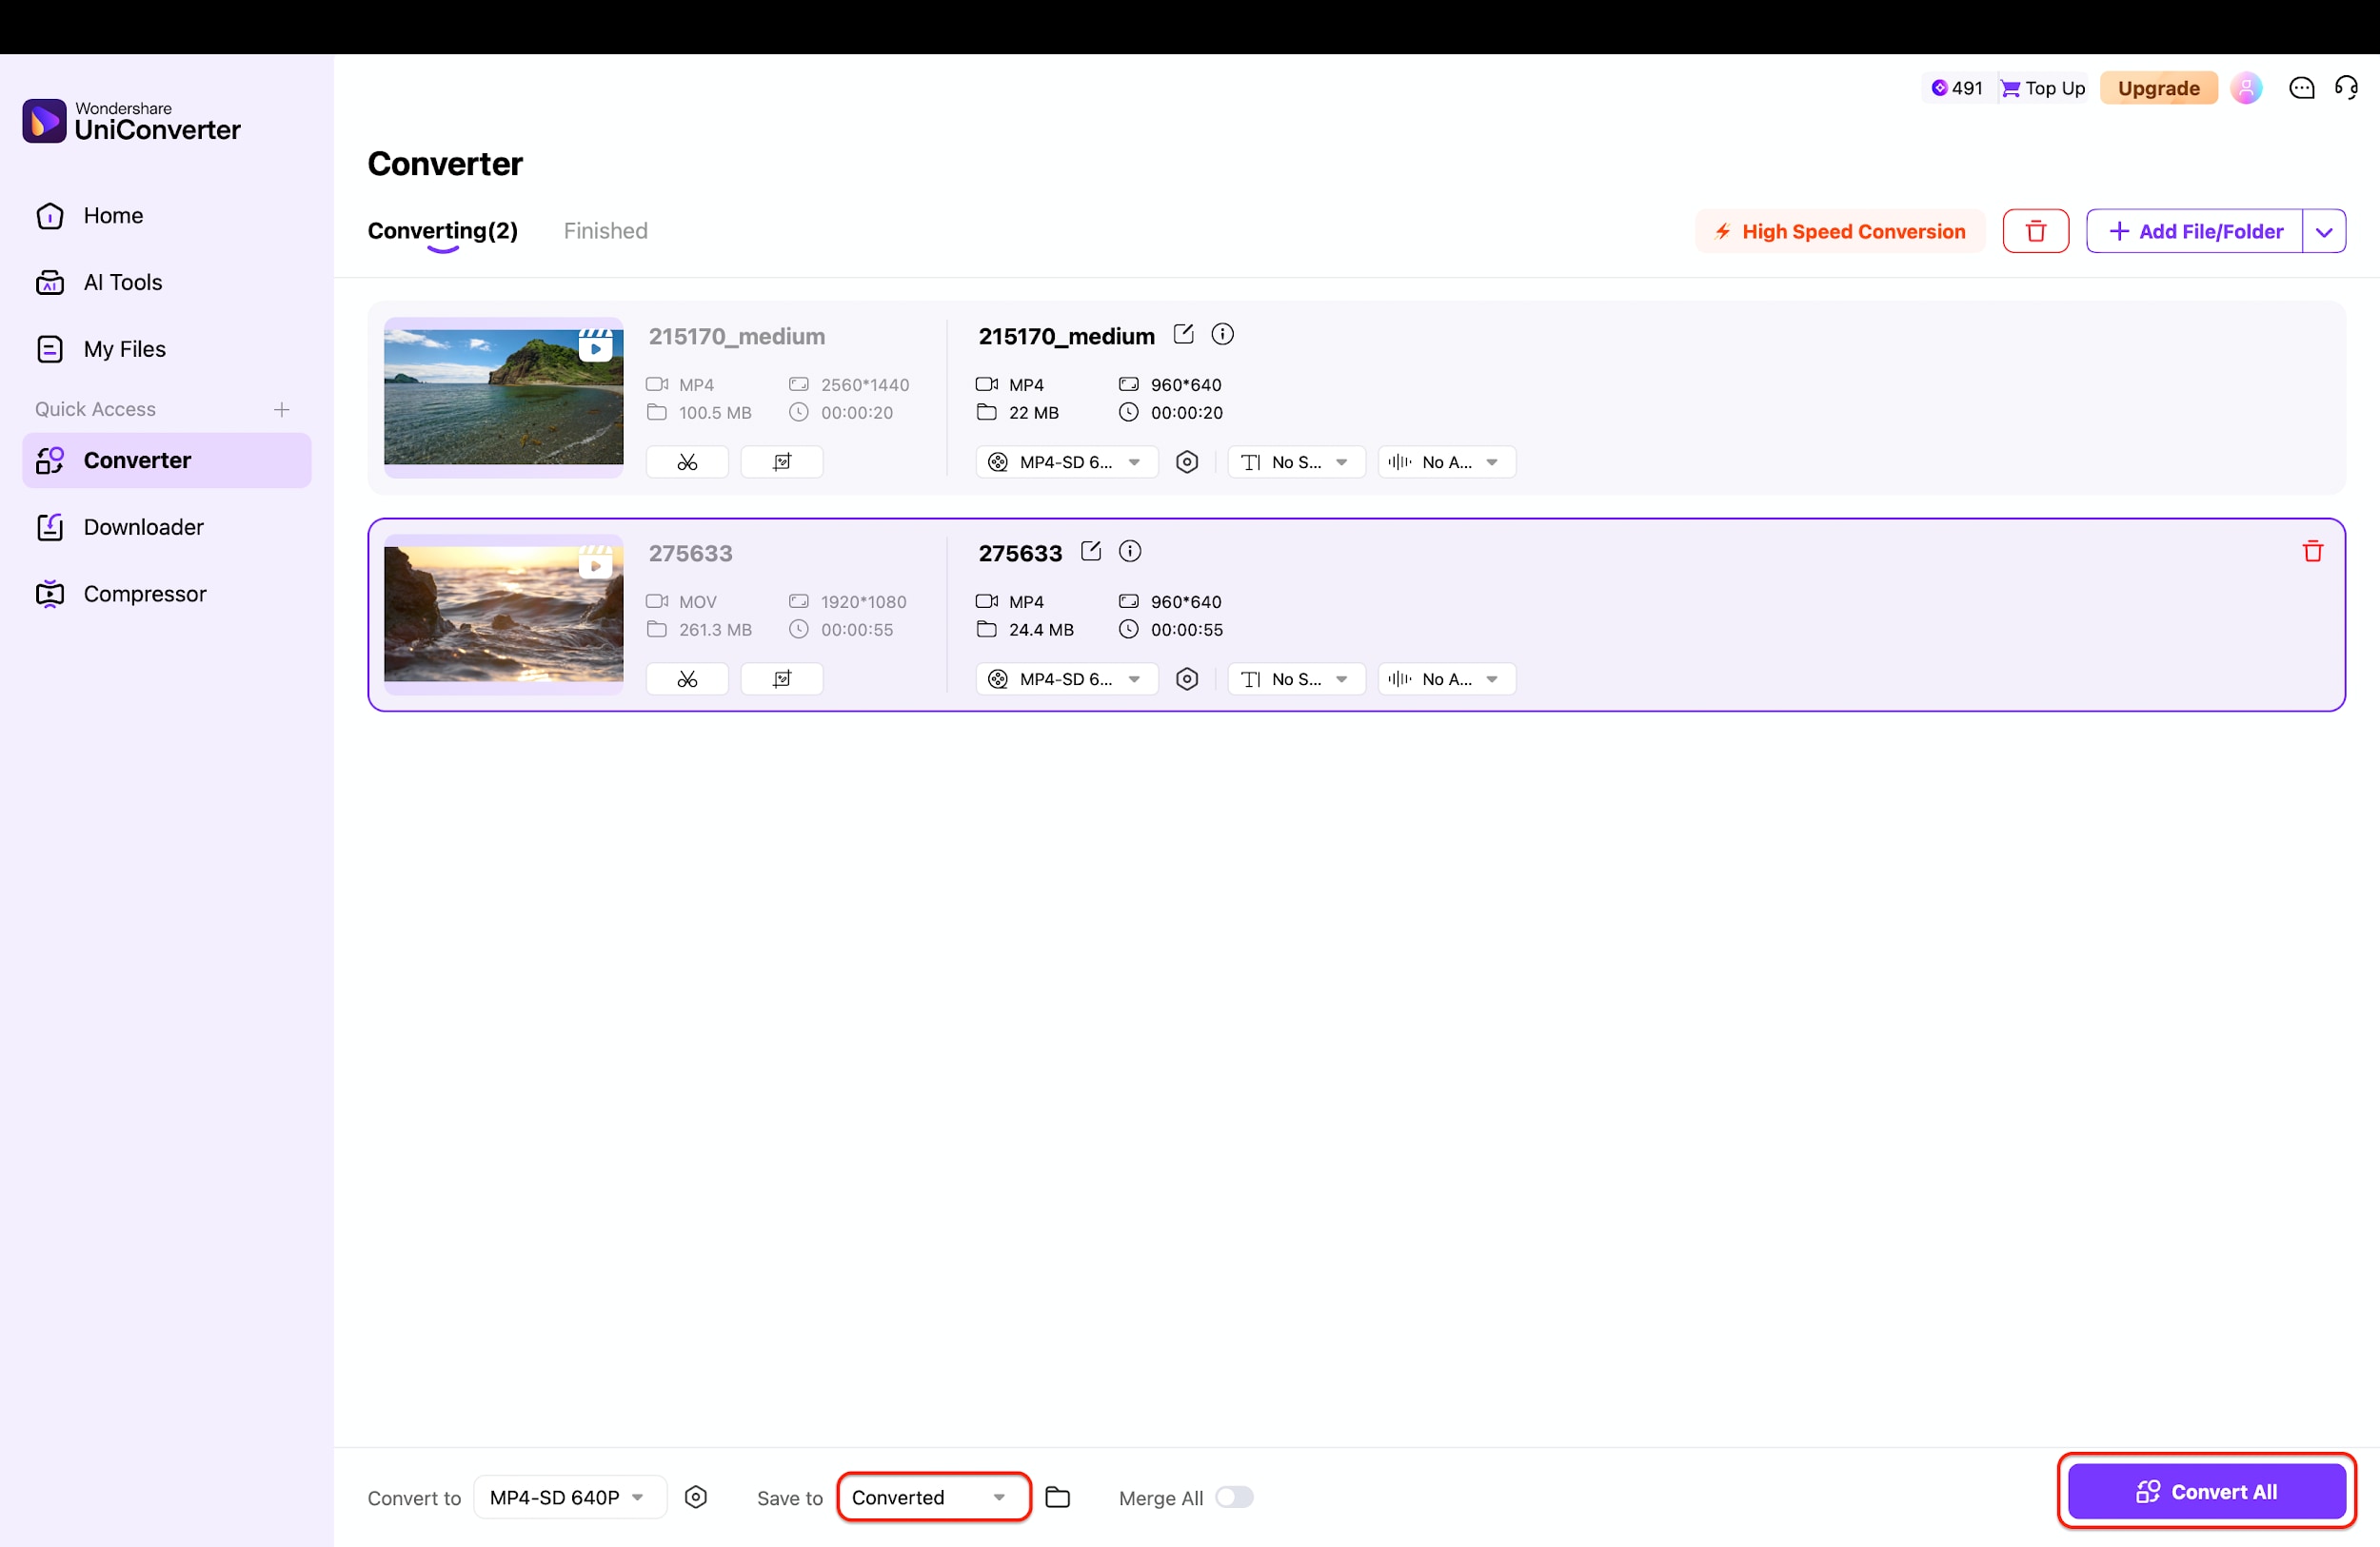Go to My Files
Image resolution: width=2380 pixels, height=1547 pixels.
pyautogui.click(x=124, y=349)
